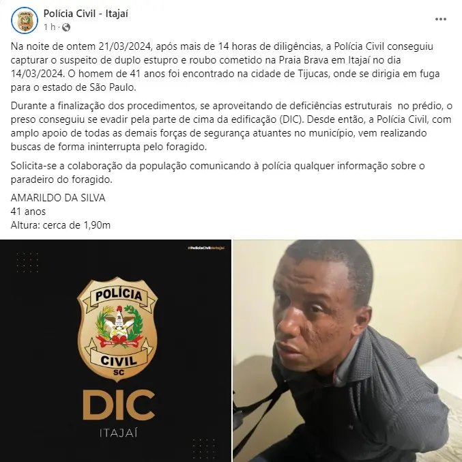Click the large golden DIC lettering
Viewport: 462px width, 462px height.
tap(119, 405)
